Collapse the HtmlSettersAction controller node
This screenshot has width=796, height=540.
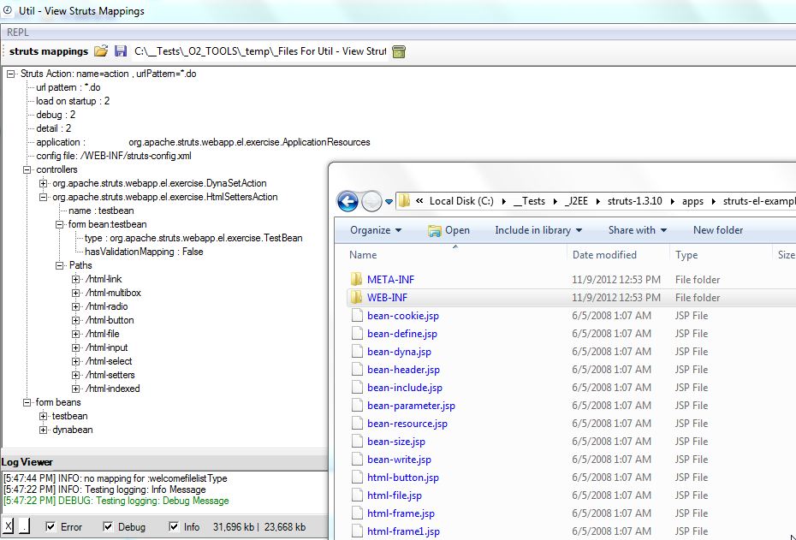pyautogui.click(x=43, y=198)
